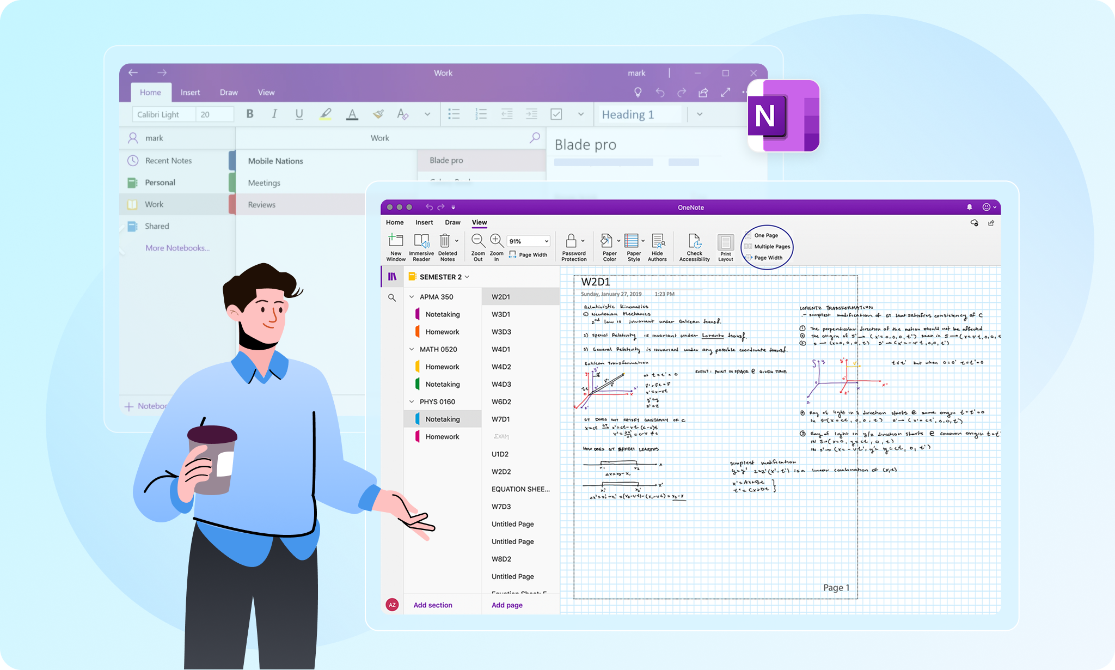Image resolution: width=1115 pixels, height=670 pixels.
Task: Open More Notebooks... link
Action: 177,248
